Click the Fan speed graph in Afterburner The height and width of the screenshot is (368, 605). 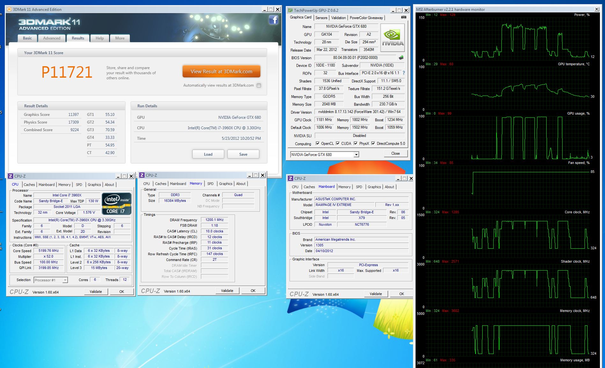click(x=507, y=187)
